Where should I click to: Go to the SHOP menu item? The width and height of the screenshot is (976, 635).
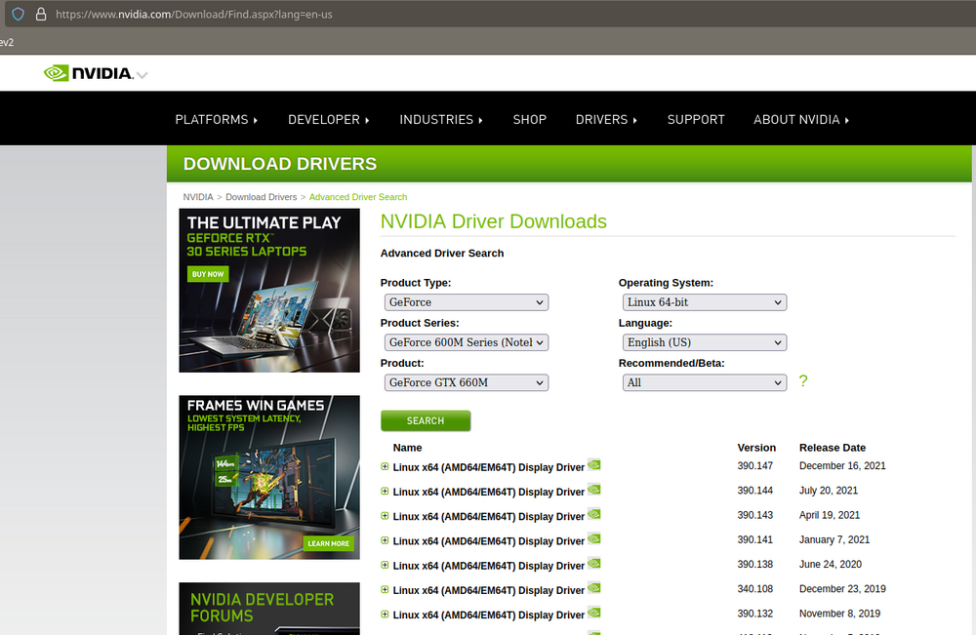[x=530, y=119]
